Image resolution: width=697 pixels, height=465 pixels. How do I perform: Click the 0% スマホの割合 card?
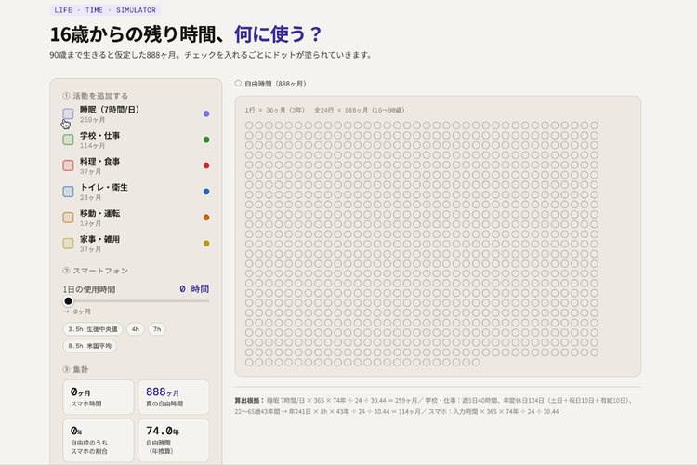pyautogui.click(x=99, y=440)
